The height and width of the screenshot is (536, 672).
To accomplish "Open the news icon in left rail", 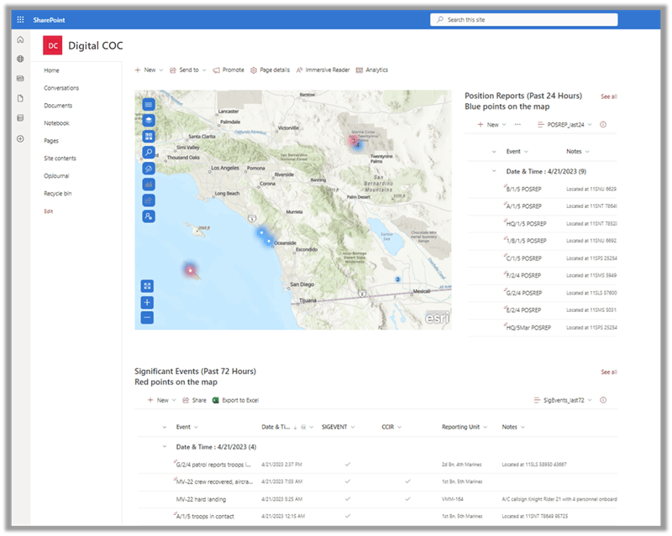I will click(20, 78).
